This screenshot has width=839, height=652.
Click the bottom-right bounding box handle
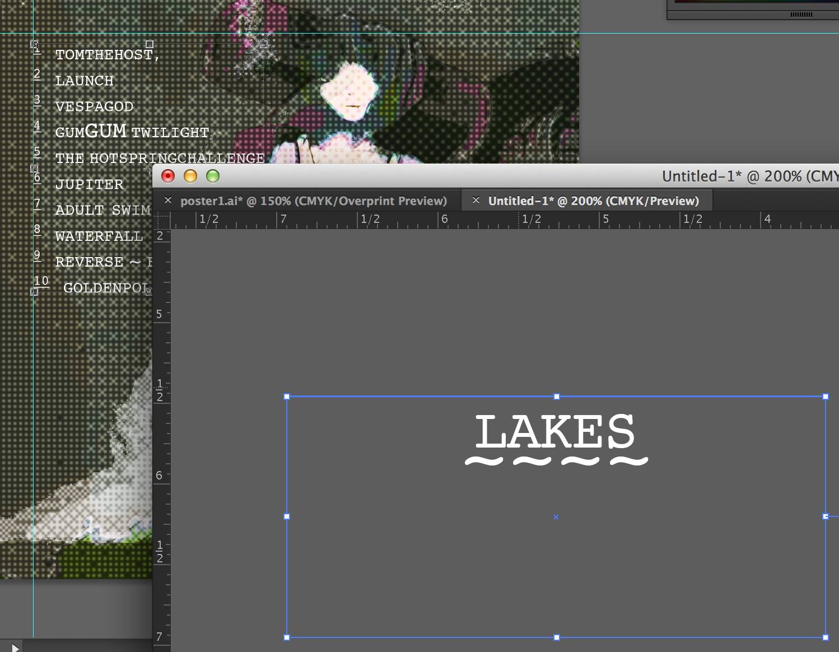click(825, 637)
